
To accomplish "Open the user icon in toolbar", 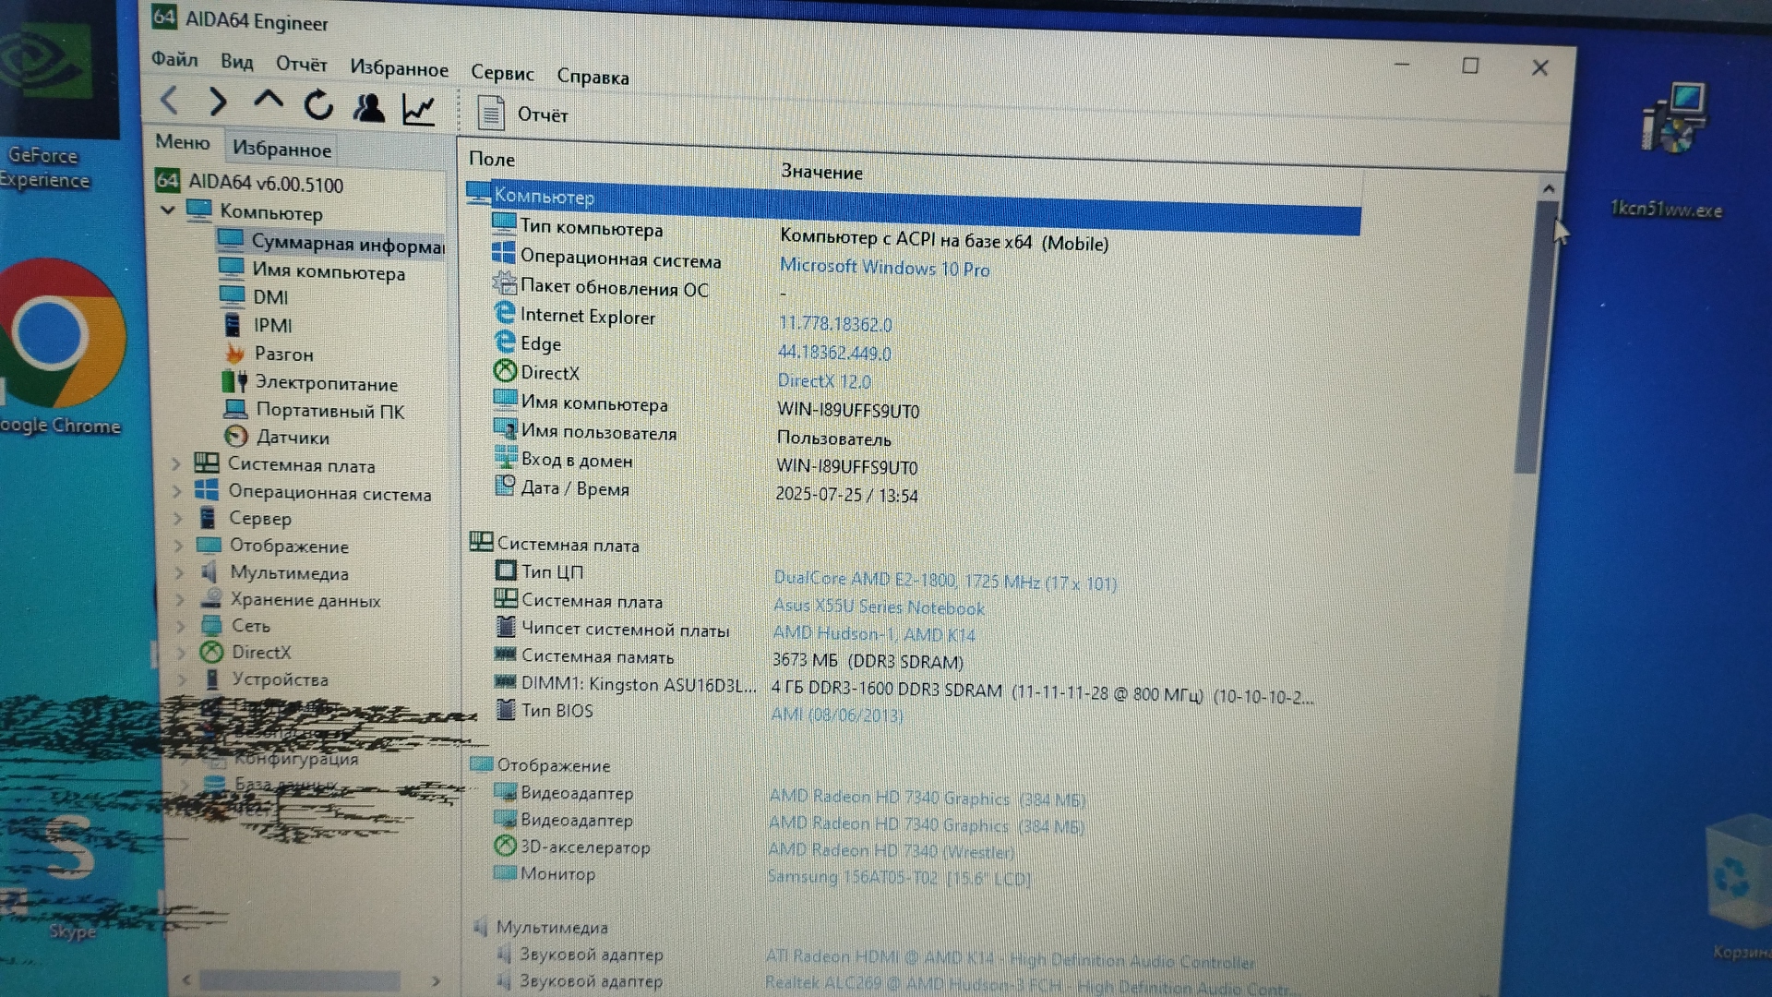I will coord(368,108).
